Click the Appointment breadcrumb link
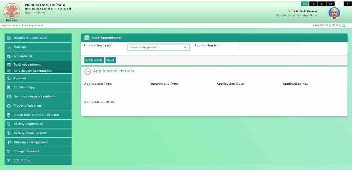This screenshot has height=170, width=352. [x=10, y=26]
